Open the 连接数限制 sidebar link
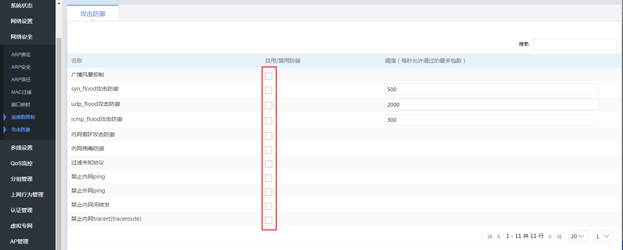Screen dimensions: 623x250 [x=23, y=117]
